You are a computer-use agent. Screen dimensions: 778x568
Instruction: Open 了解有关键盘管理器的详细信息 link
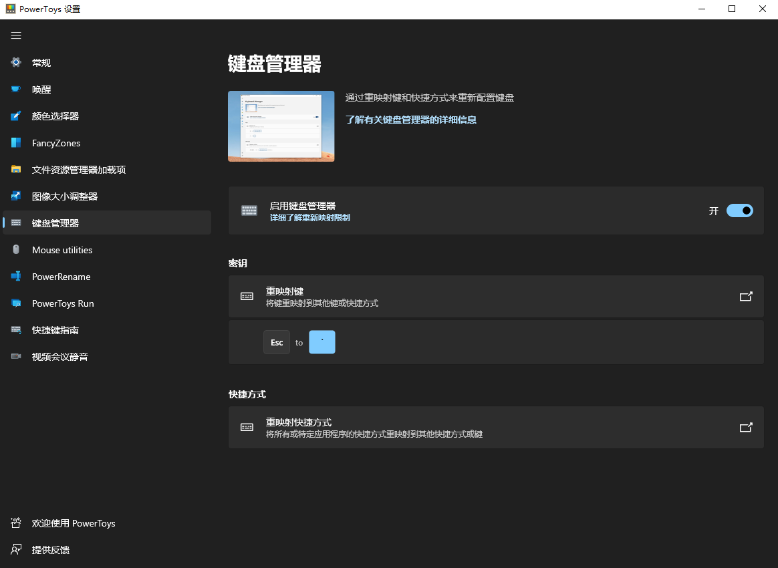coord(410,120)
